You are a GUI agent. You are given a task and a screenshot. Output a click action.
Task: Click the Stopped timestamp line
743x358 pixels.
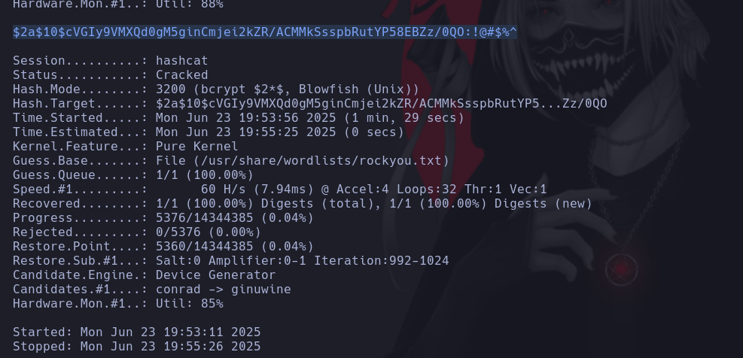[136, 347]
